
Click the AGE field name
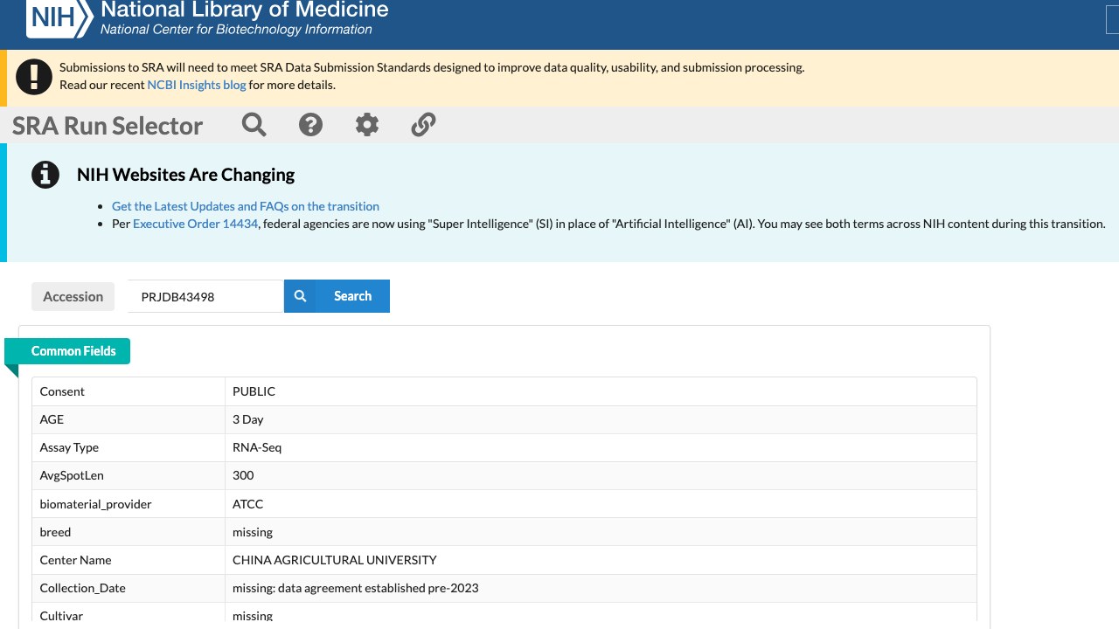[x=52, y=419]
